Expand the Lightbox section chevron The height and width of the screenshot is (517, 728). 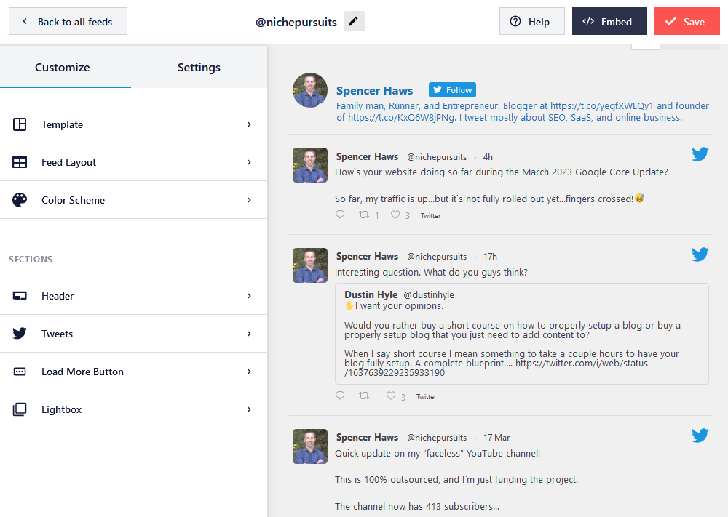[x=249, y=409]
